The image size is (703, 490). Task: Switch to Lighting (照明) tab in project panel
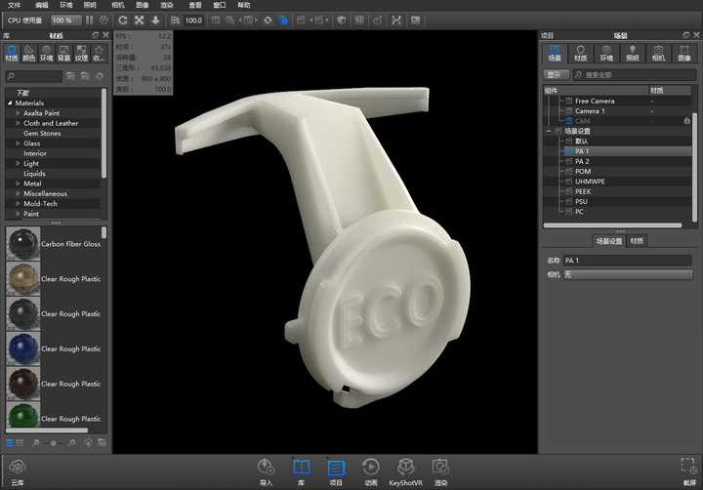pos(633,53)
